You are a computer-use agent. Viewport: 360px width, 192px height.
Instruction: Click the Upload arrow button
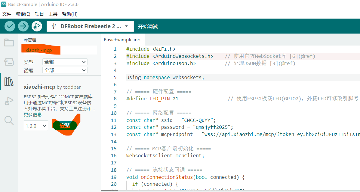23,26
